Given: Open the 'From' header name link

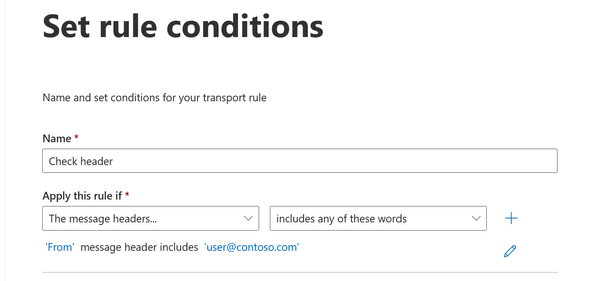Looking at the screenshot, I should [60, 247].
